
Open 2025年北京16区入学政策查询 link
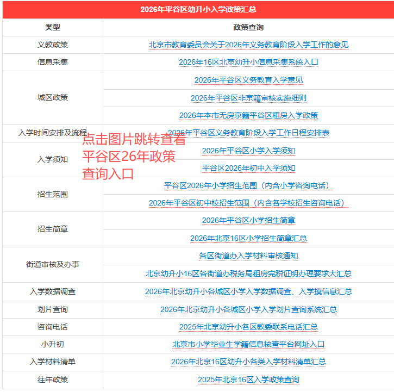(248, 379)
